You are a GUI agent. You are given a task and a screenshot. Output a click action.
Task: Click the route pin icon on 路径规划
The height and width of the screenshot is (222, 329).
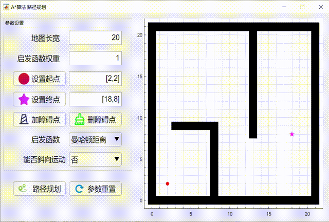23,188
